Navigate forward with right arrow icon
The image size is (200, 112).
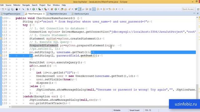point(119,9)
